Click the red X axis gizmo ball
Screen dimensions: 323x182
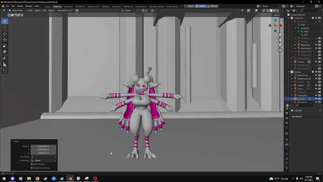[281, 25]
